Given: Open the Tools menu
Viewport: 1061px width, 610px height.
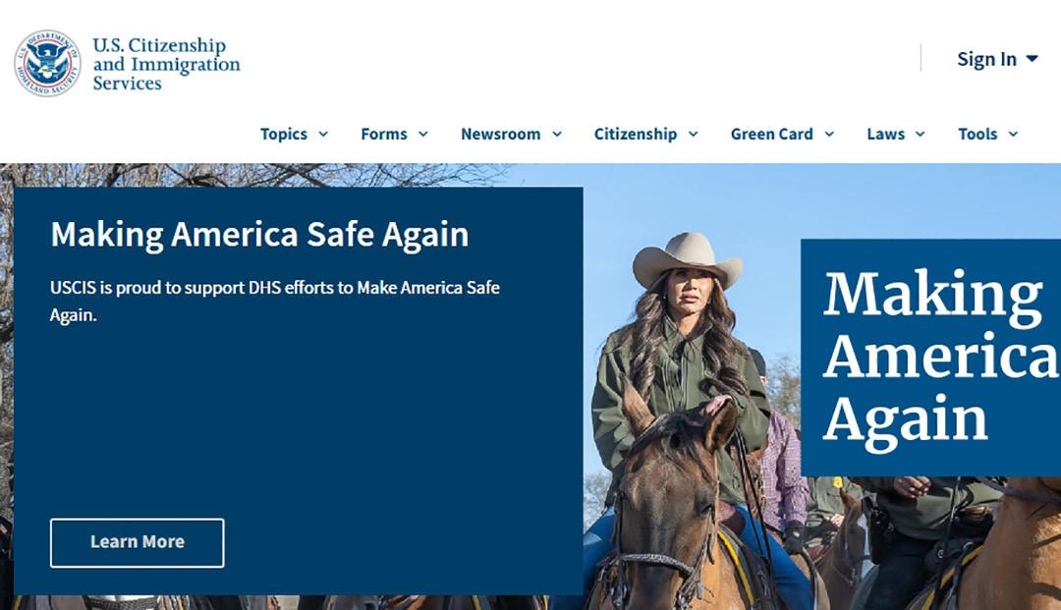Looking at the screenshot, I should [x=977, y=134].
